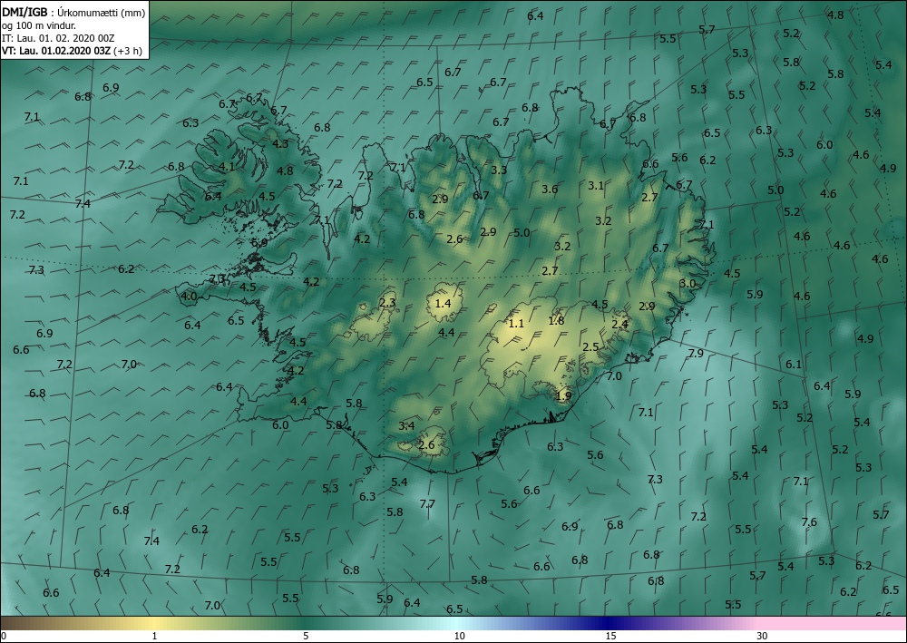Click the '15' label on the color scale
The width and height of the screenshot is (907, 643).
[610, 636]
